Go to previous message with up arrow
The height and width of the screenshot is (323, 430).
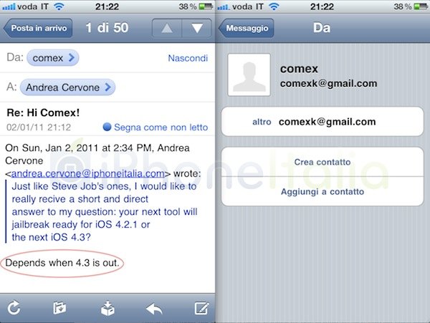click(x=167, y=28)
